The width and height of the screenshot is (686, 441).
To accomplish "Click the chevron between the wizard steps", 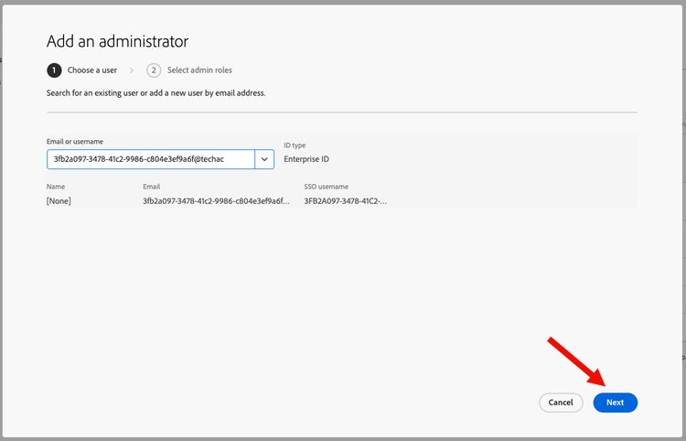I will click(x=132, y=70).
